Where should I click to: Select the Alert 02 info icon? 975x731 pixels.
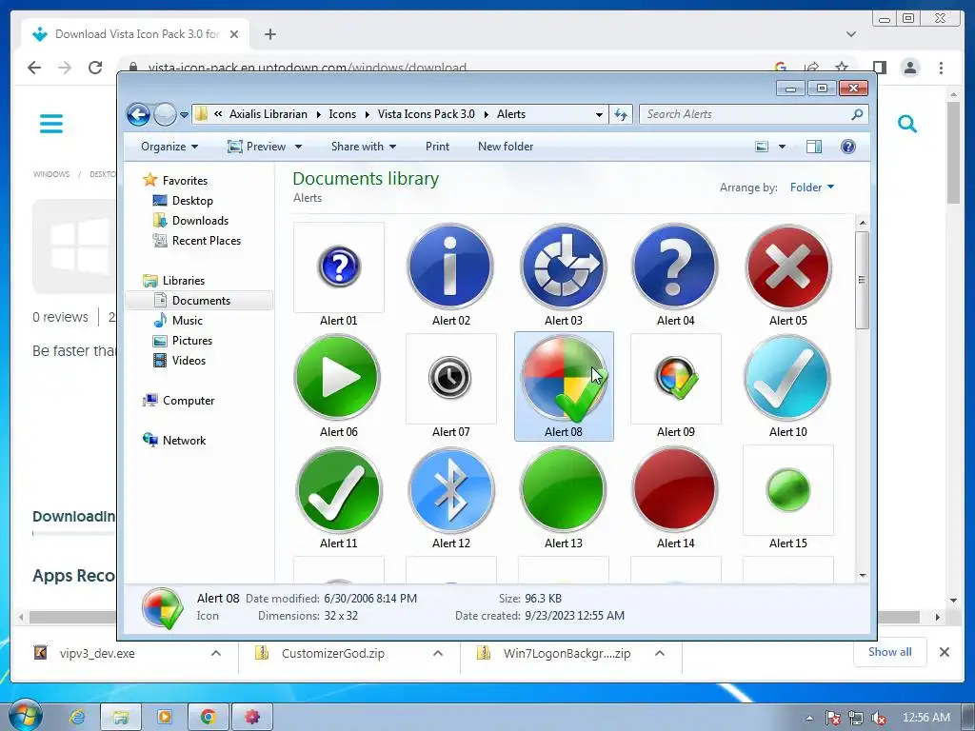pos(450,267)
